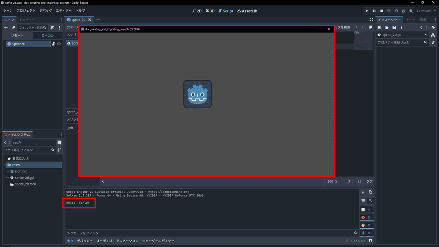Viewport: 439px width, 247px height.
Task: Open the シーン menu in menu bar
Action: click(8, 11)
